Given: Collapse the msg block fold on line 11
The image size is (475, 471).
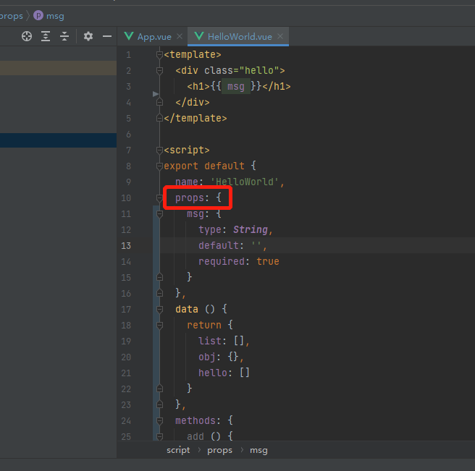Looking at the screenshot, I should coord(159,214).
